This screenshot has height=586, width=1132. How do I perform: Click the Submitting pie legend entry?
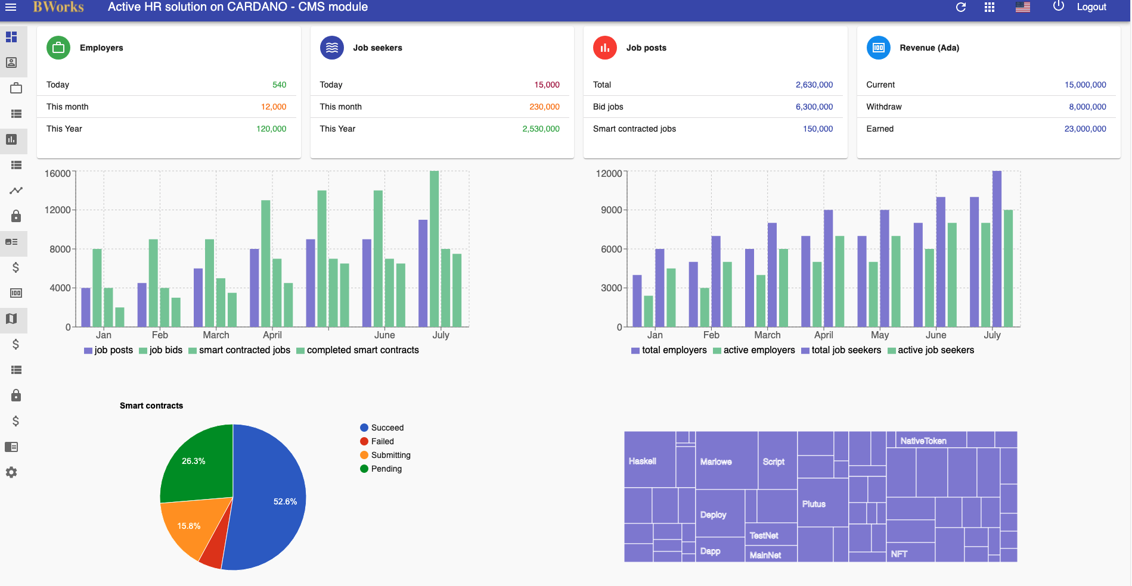[386, 455]
